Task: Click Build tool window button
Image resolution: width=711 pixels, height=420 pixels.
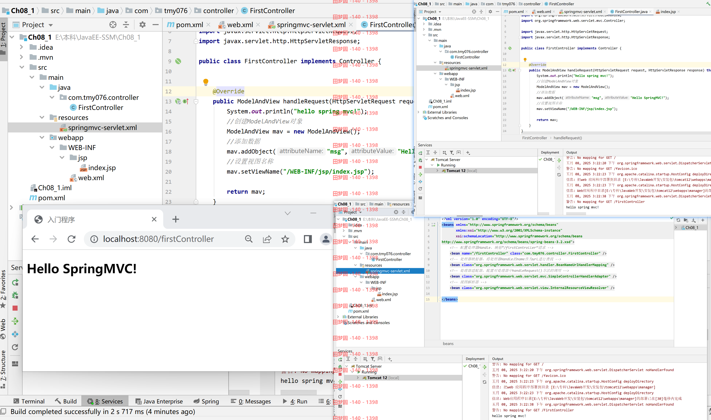Action: click(x=66, y=401)
